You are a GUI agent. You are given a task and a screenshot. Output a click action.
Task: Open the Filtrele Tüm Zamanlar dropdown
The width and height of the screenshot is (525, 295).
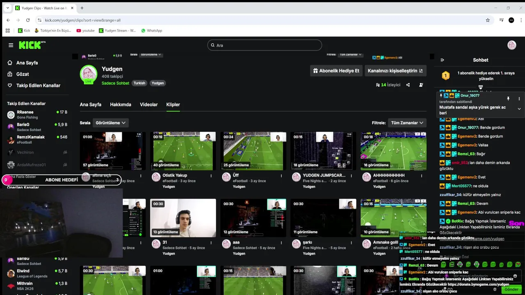407,123
